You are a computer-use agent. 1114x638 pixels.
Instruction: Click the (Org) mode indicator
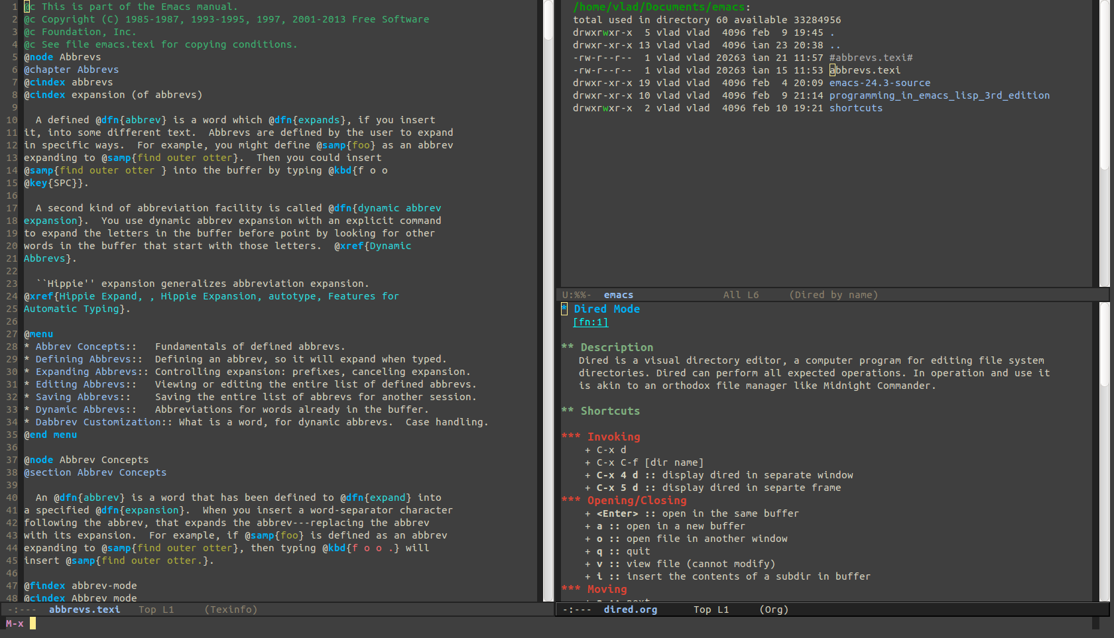click(774, 610)
